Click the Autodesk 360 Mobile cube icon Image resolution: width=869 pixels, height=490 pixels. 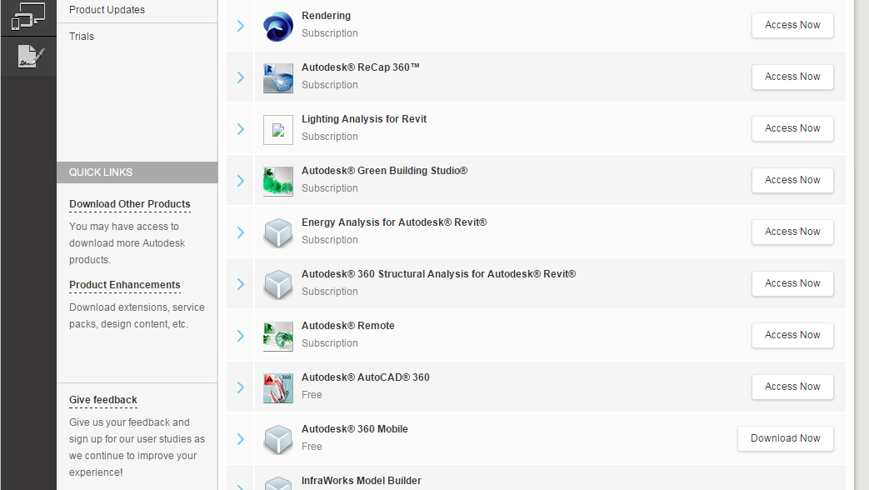coord(277,439)
